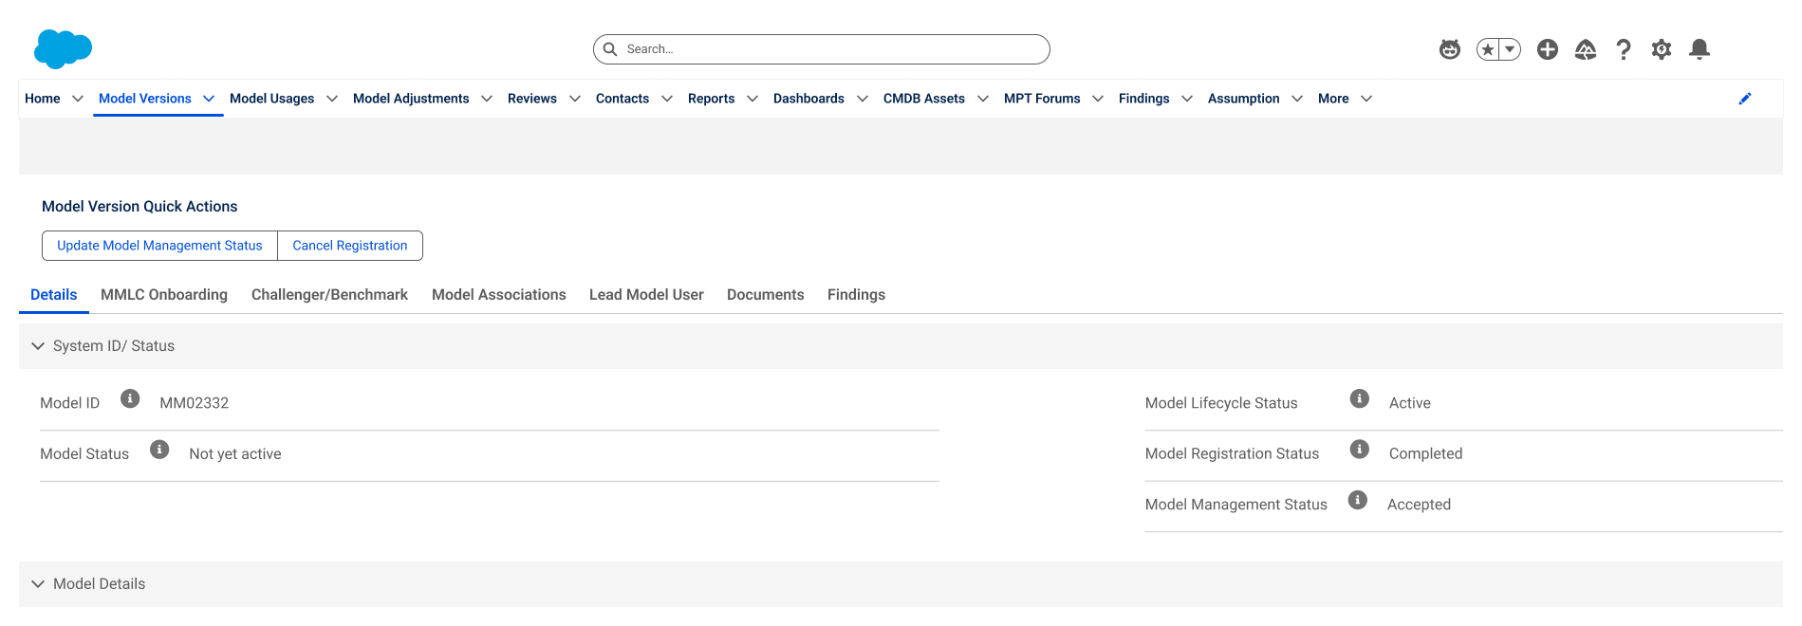The width and height of the screenshot is (1802, 626).
Task: Collapse the System ID/ Status section
Action: [x=38, y=346]
